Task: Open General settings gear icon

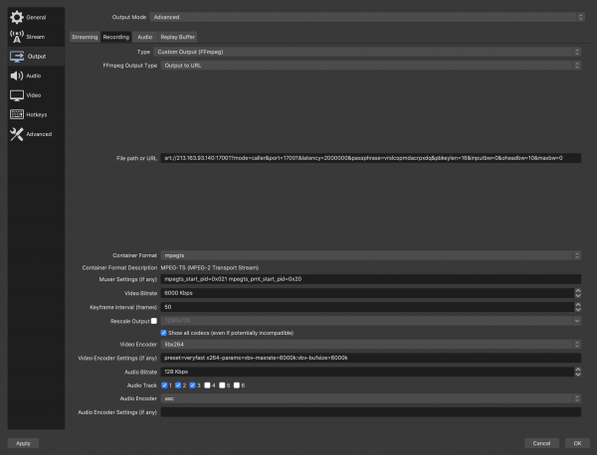Action: (17, 17)
